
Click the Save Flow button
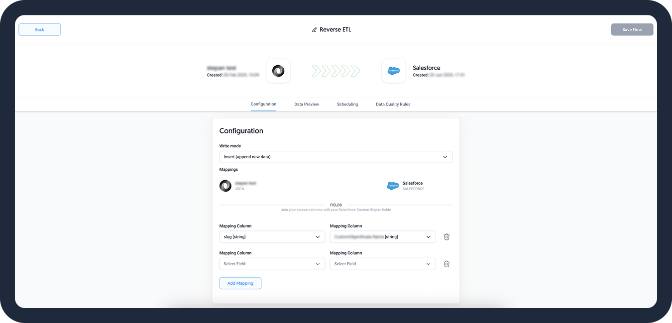(x=632, y=29)
